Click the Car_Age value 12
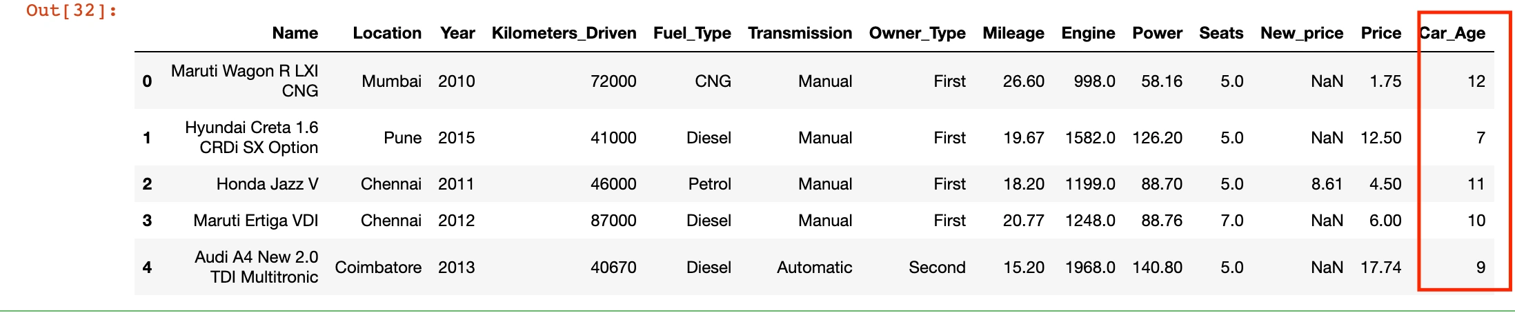 pyautogui.click(x=1476, y=81)
